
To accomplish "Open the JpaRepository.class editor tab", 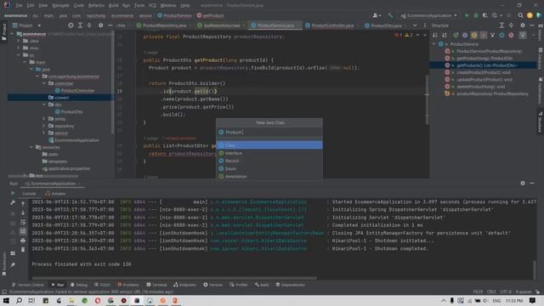I will 219,25.
